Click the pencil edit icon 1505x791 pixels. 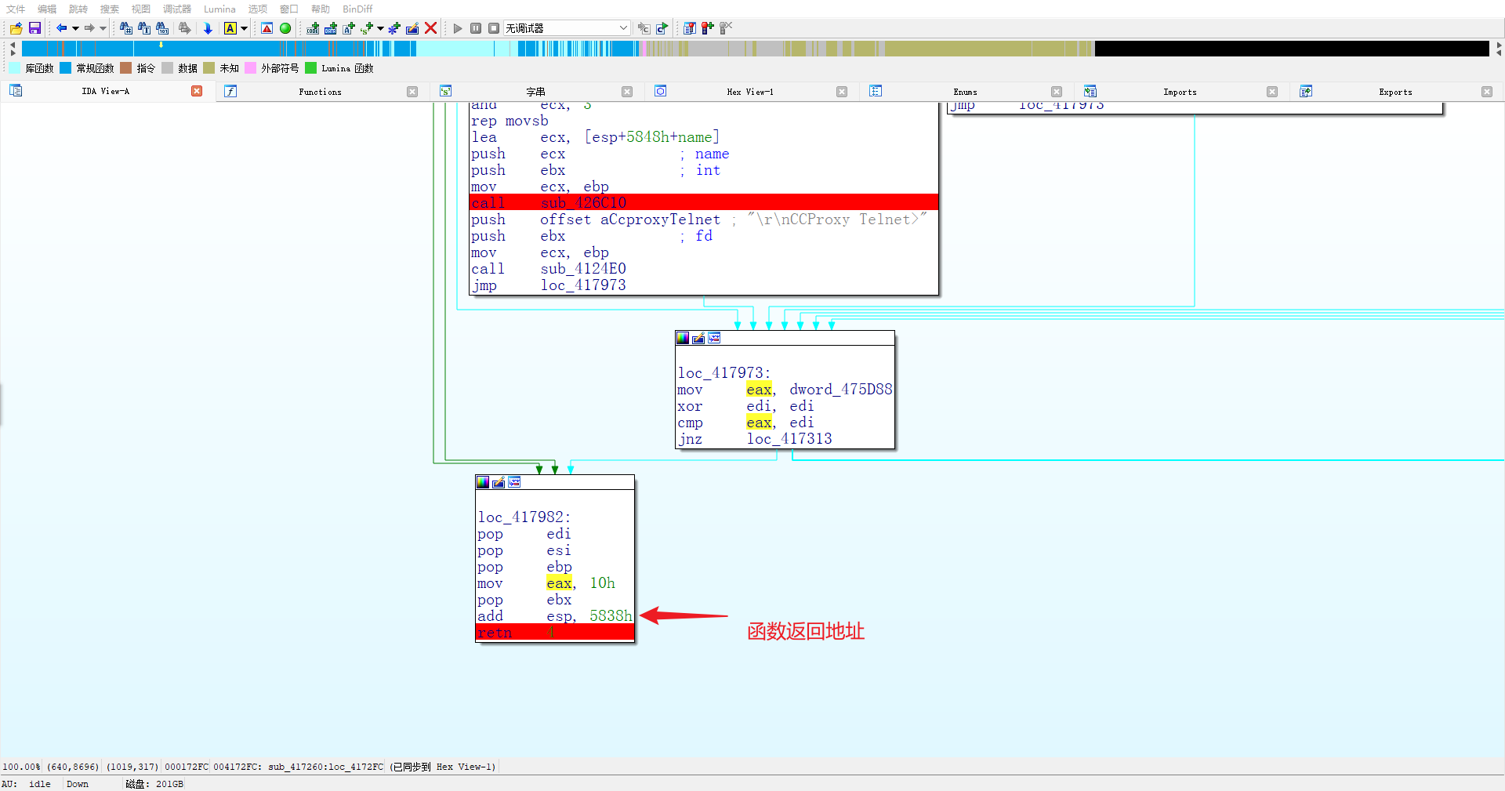(x=412, y=28)
